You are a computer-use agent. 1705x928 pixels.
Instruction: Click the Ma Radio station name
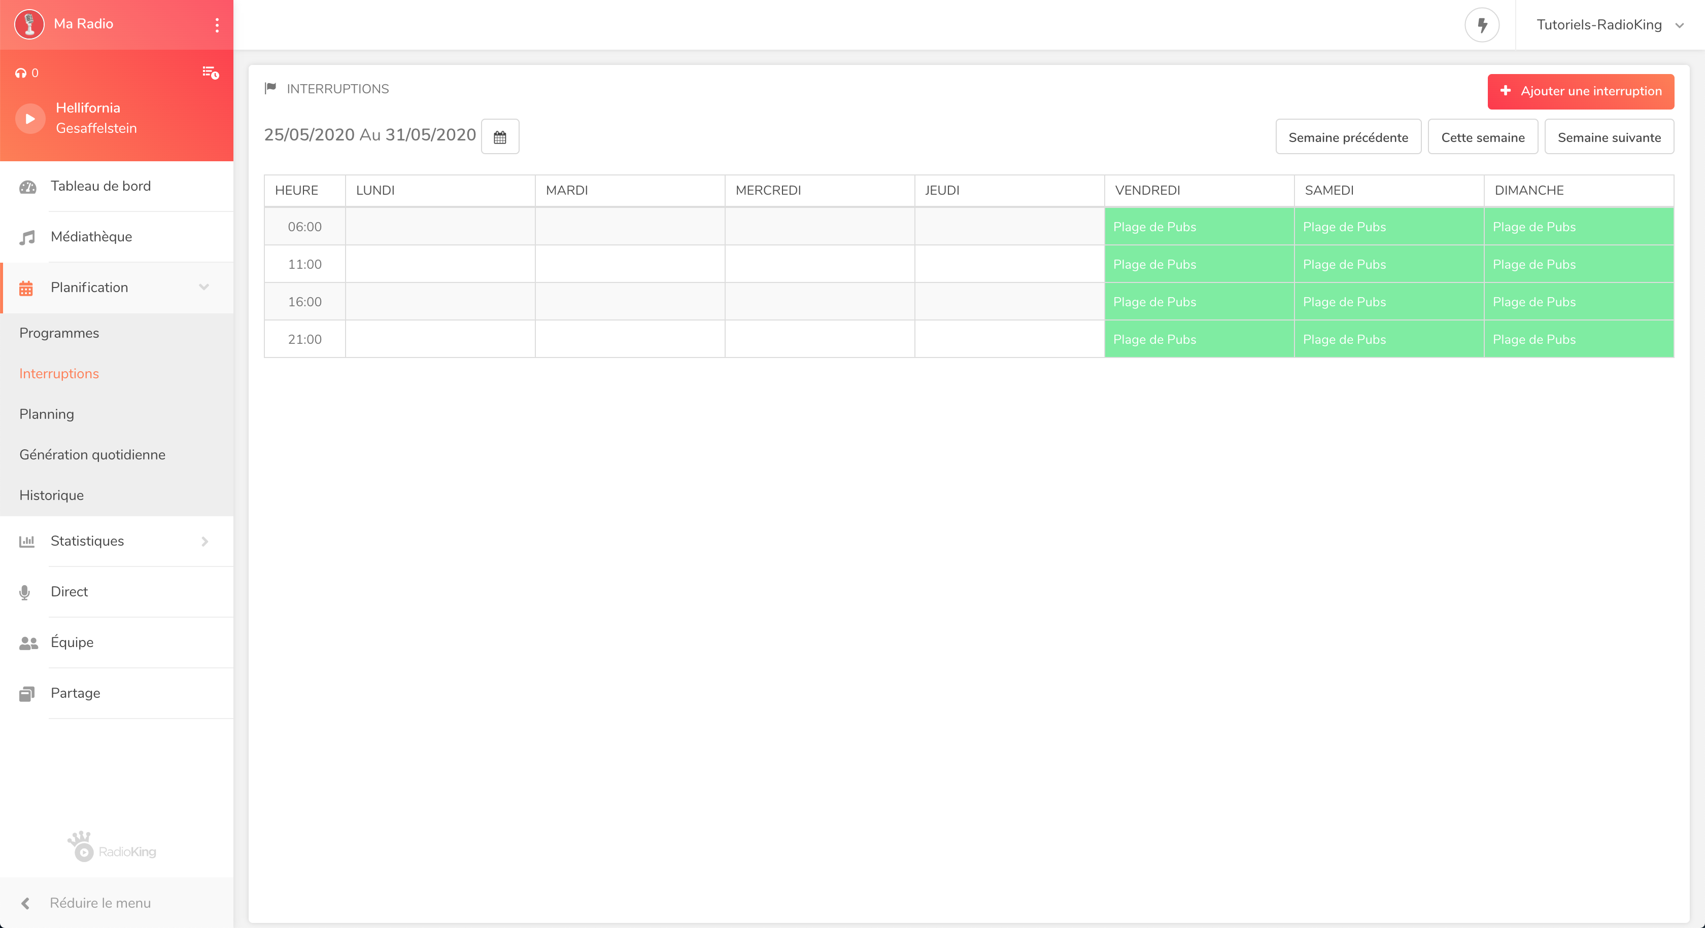pyautogui.click(x=83, y=24)
